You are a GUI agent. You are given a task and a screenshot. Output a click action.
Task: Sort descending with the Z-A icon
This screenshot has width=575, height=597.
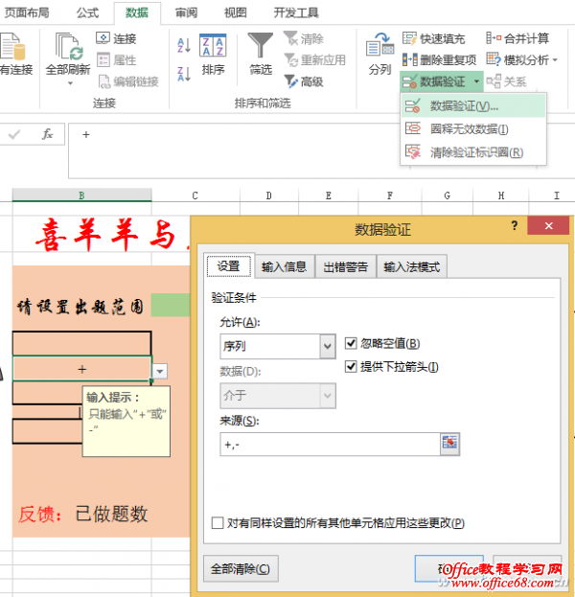[x=184, y=74]
